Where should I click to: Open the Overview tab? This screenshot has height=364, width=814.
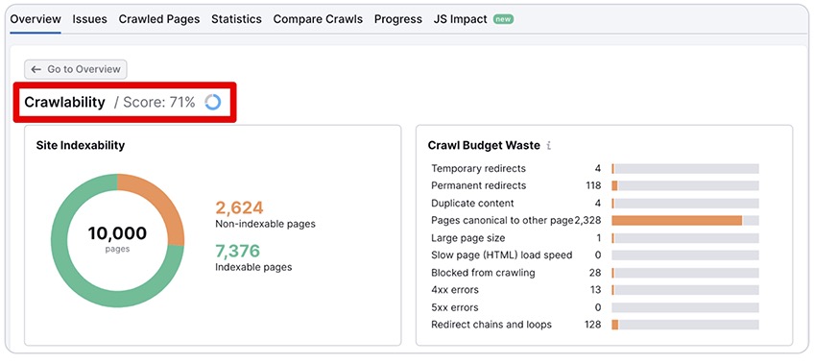[36, 19]
